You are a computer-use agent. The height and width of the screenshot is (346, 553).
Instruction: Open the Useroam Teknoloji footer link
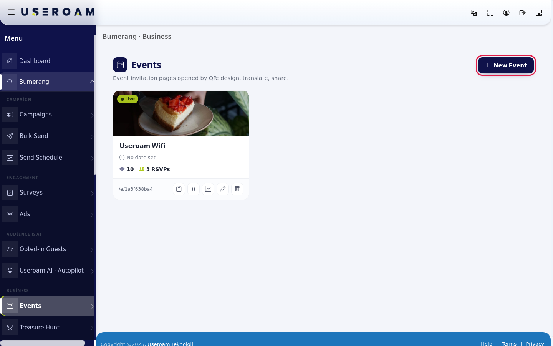[x=170, y=344]
